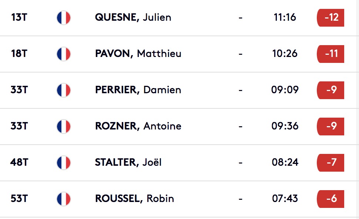Screen dimensions: 359x219
Task: Open player PAVON, Matthieu
Action: coord(138,54)
